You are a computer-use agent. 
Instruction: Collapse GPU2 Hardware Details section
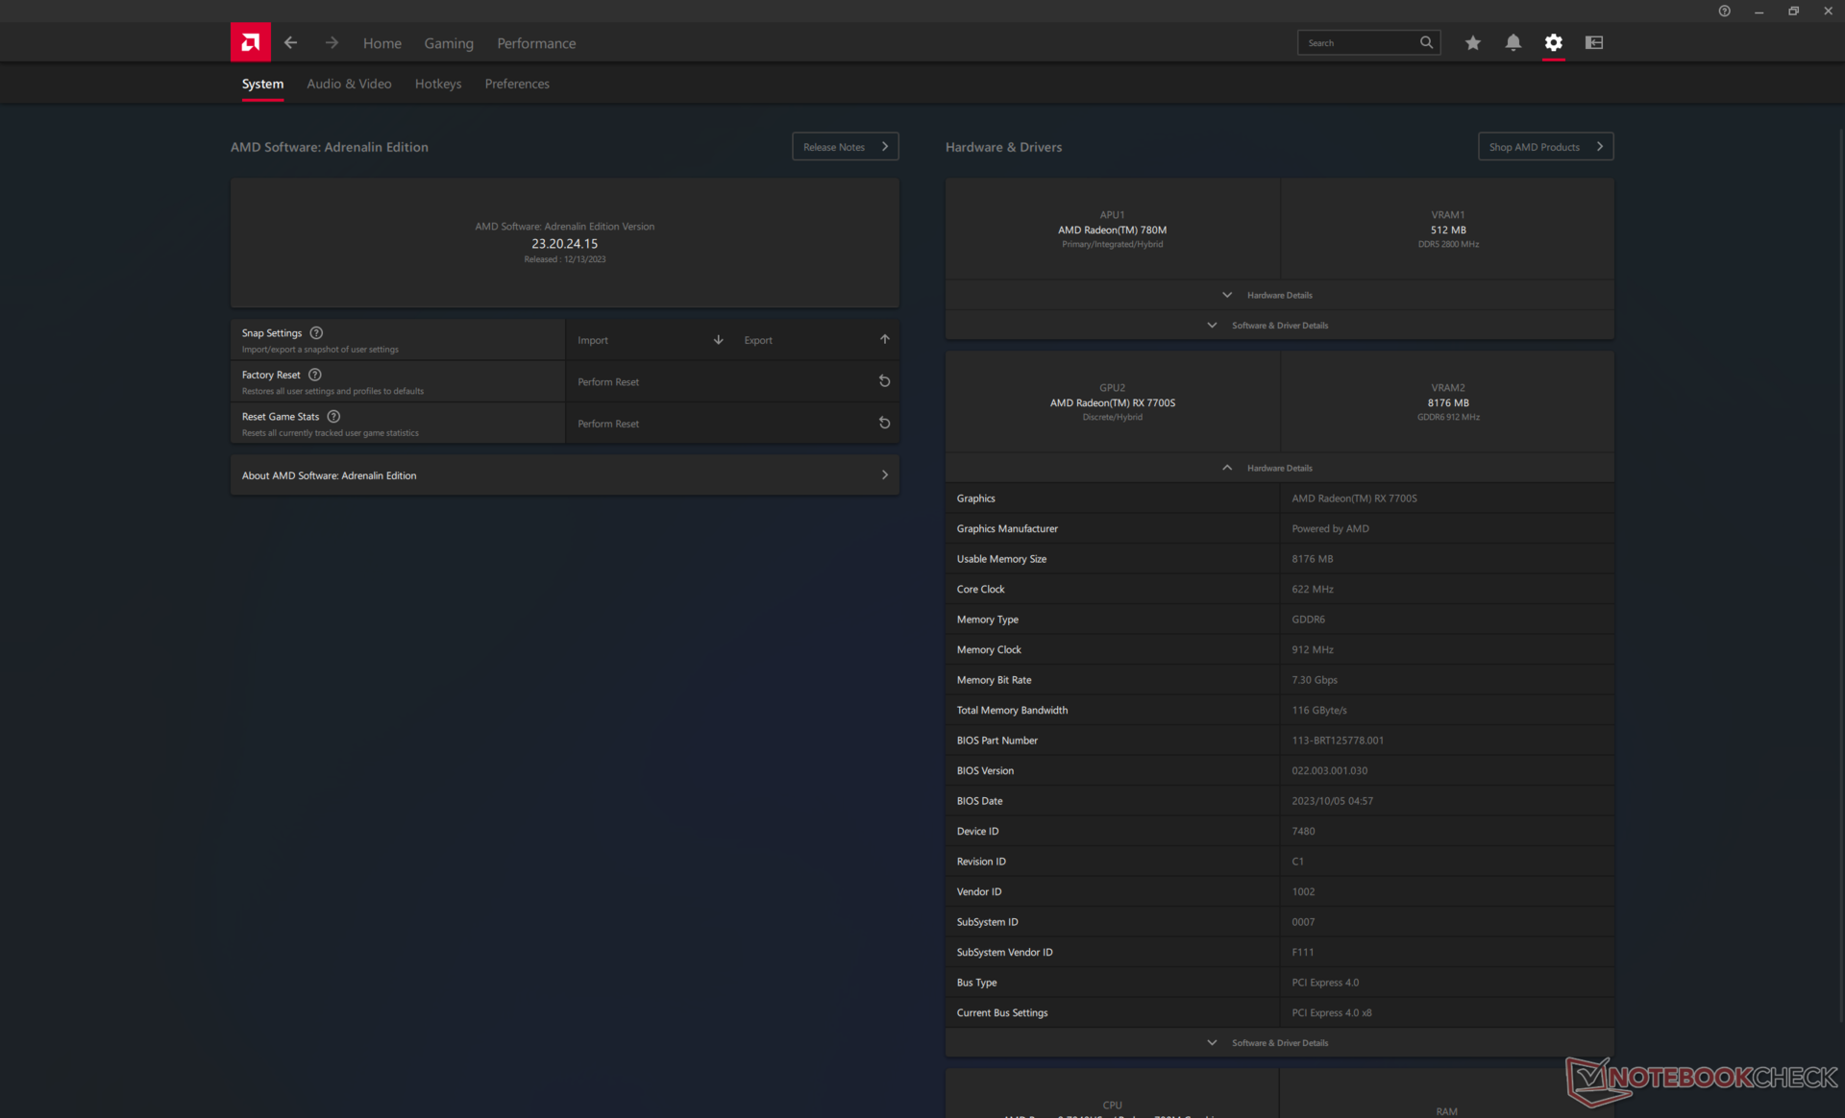tap(1278, 468)
